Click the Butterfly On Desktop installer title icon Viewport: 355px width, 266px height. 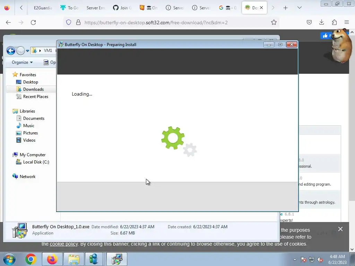(x=61, y=45)
